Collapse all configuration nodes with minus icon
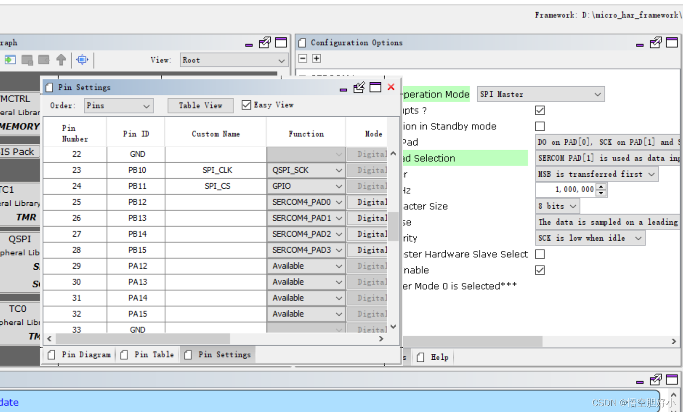 (x=303, y=59)
